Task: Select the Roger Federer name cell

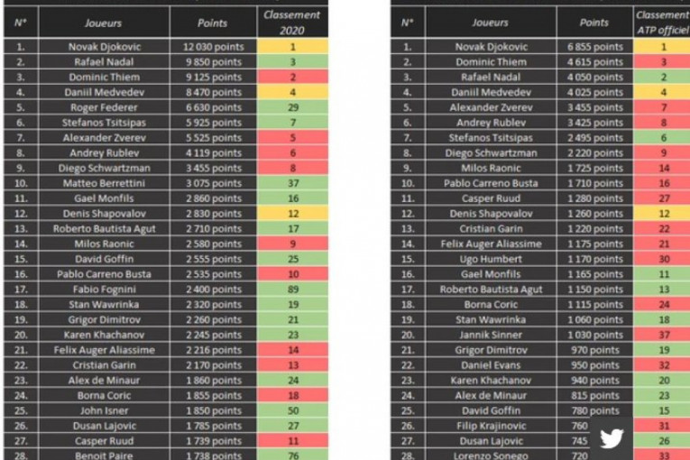Action: tap(103, 106)
